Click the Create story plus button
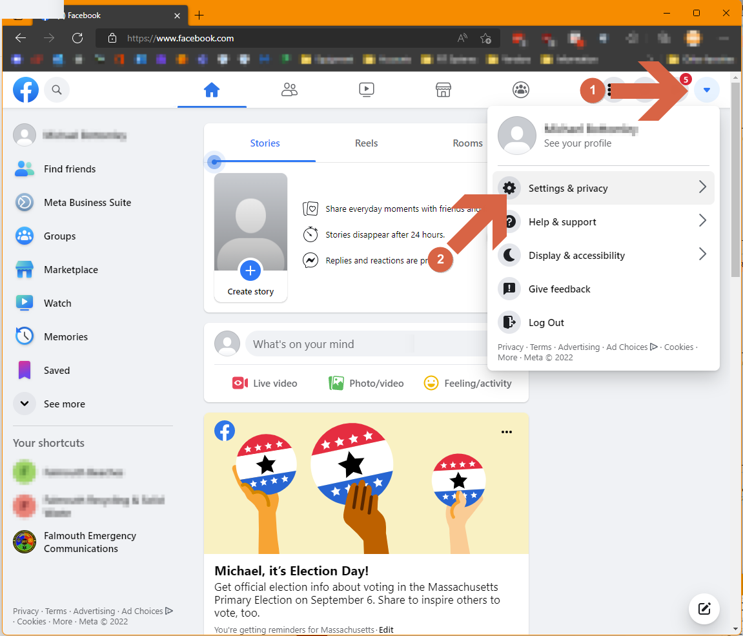Viewport: 743px width, 636px height. coord(250,271)
